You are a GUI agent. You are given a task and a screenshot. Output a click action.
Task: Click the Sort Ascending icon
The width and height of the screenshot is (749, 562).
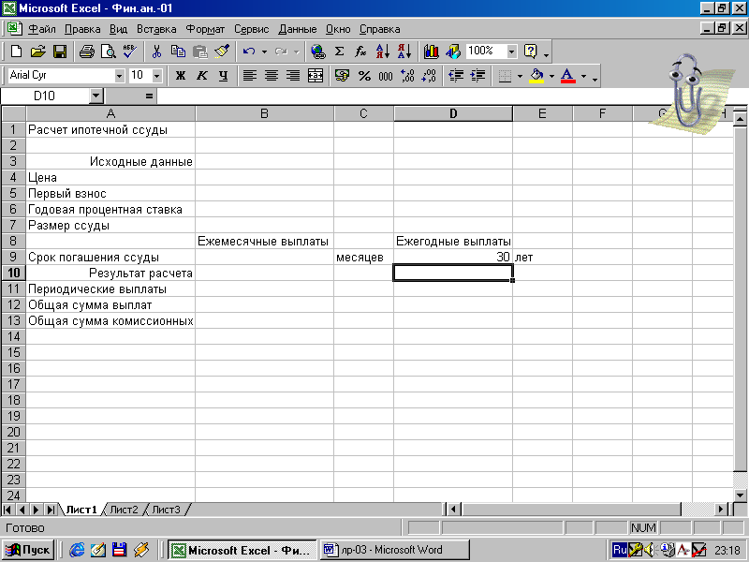coord(383,52)
